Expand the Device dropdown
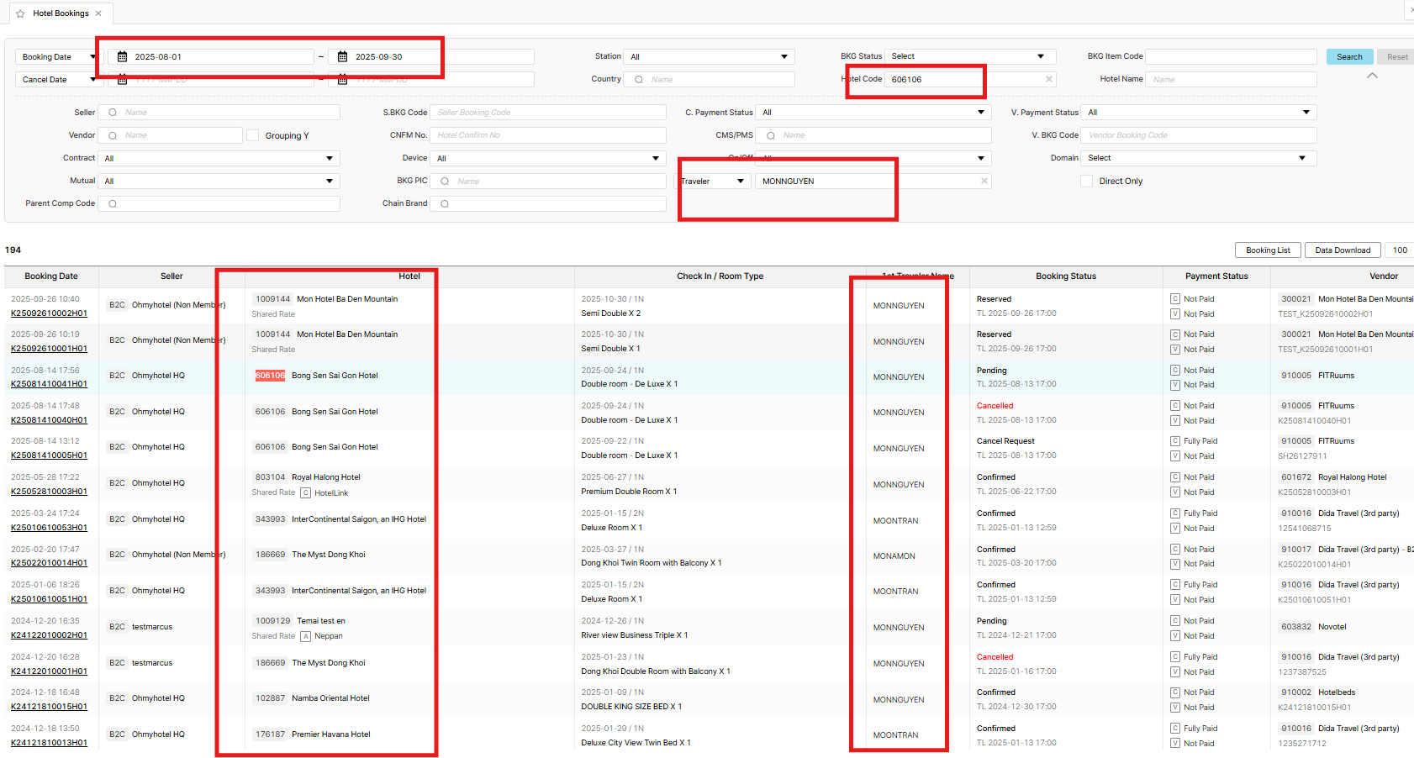This screenshot has height=758, width=1414. [547, 158]
